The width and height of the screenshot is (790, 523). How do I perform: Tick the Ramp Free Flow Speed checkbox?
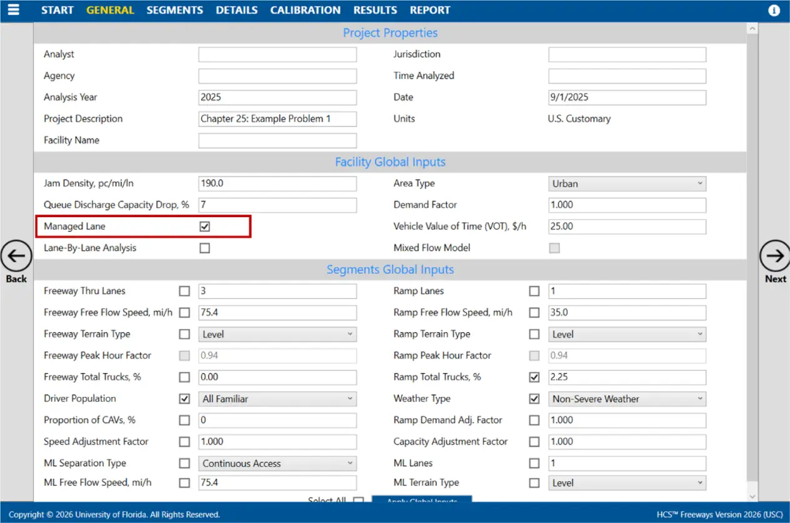coord(534,313)
